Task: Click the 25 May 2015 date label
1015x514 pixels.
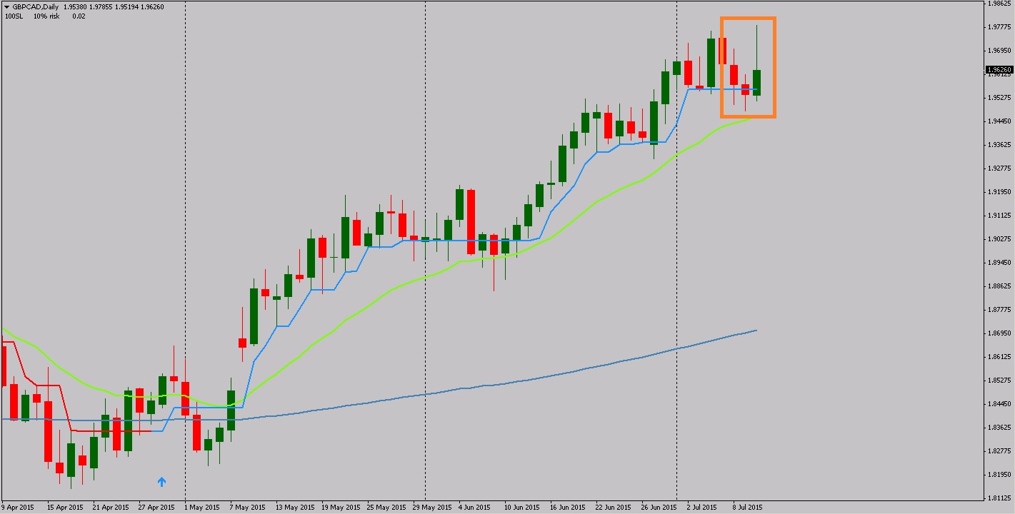Action: tap(386, 508)
